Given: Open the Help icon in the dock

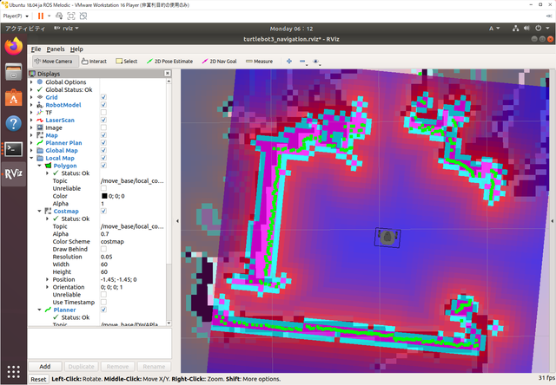Looking at the screenshot, I should pos(14,123).
